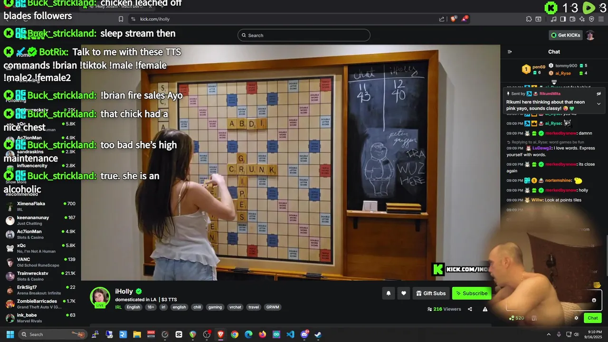Click the IRL category link
Image resolution: width=608 pixels, height=342 pixels.
pyautogui.click(x=118, y=307)
